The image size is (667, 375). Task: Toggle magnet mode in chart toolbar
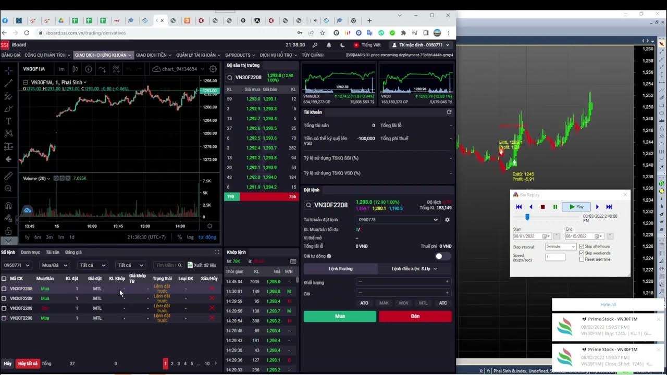pyautogui.click(x=8, y=205)
